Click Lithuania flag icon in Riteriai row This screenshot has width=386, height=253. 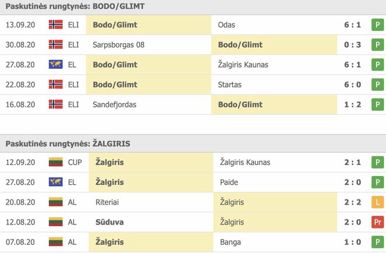56,202
